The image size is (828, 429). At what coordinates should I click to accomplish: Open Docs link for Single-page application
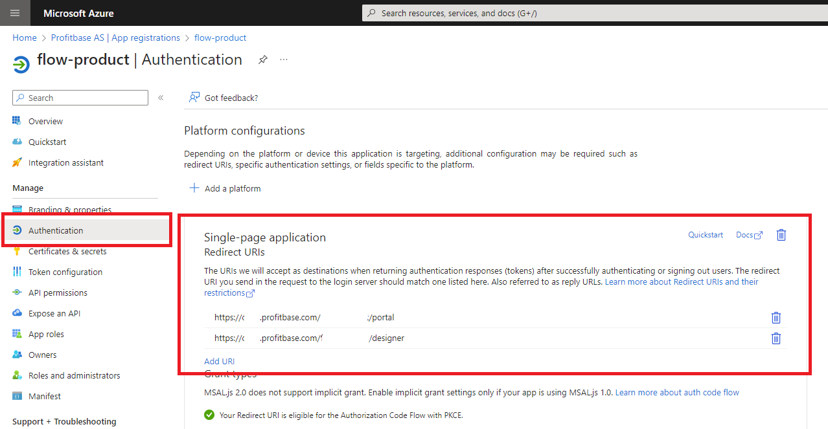(749, 235)
